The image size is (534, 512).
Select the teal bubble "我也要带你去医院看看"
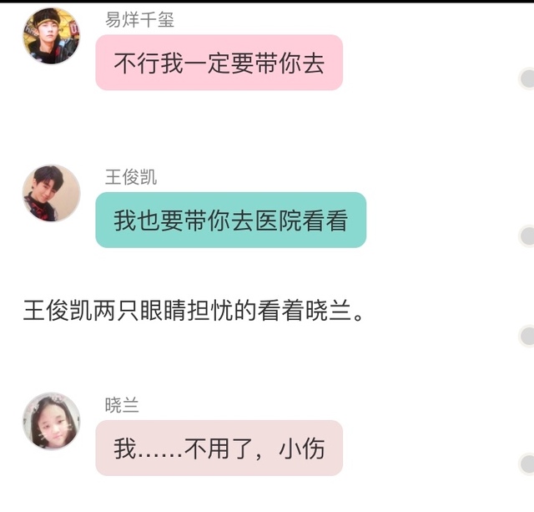231,220
